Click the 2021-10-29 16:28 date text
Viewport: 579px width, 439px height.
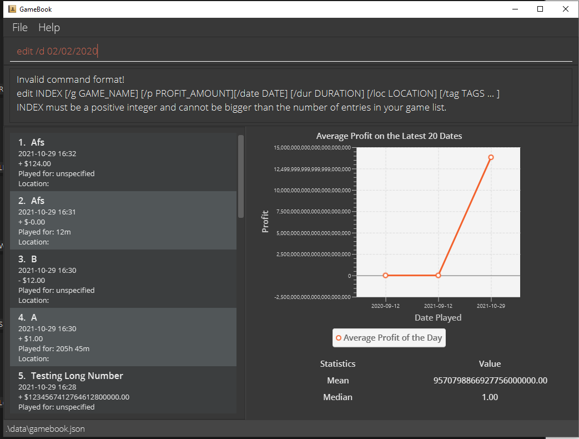pos(47,387)
